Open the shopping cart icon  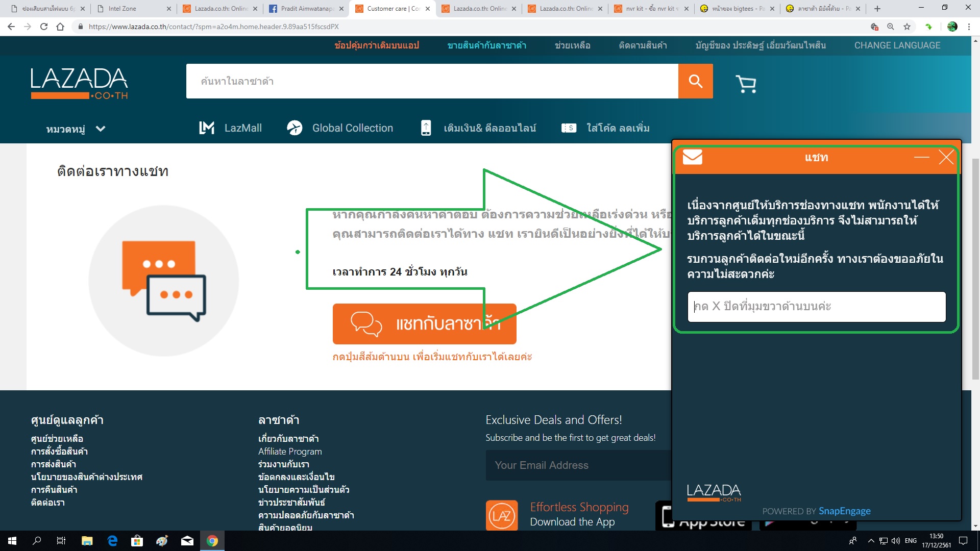[746, 84]
